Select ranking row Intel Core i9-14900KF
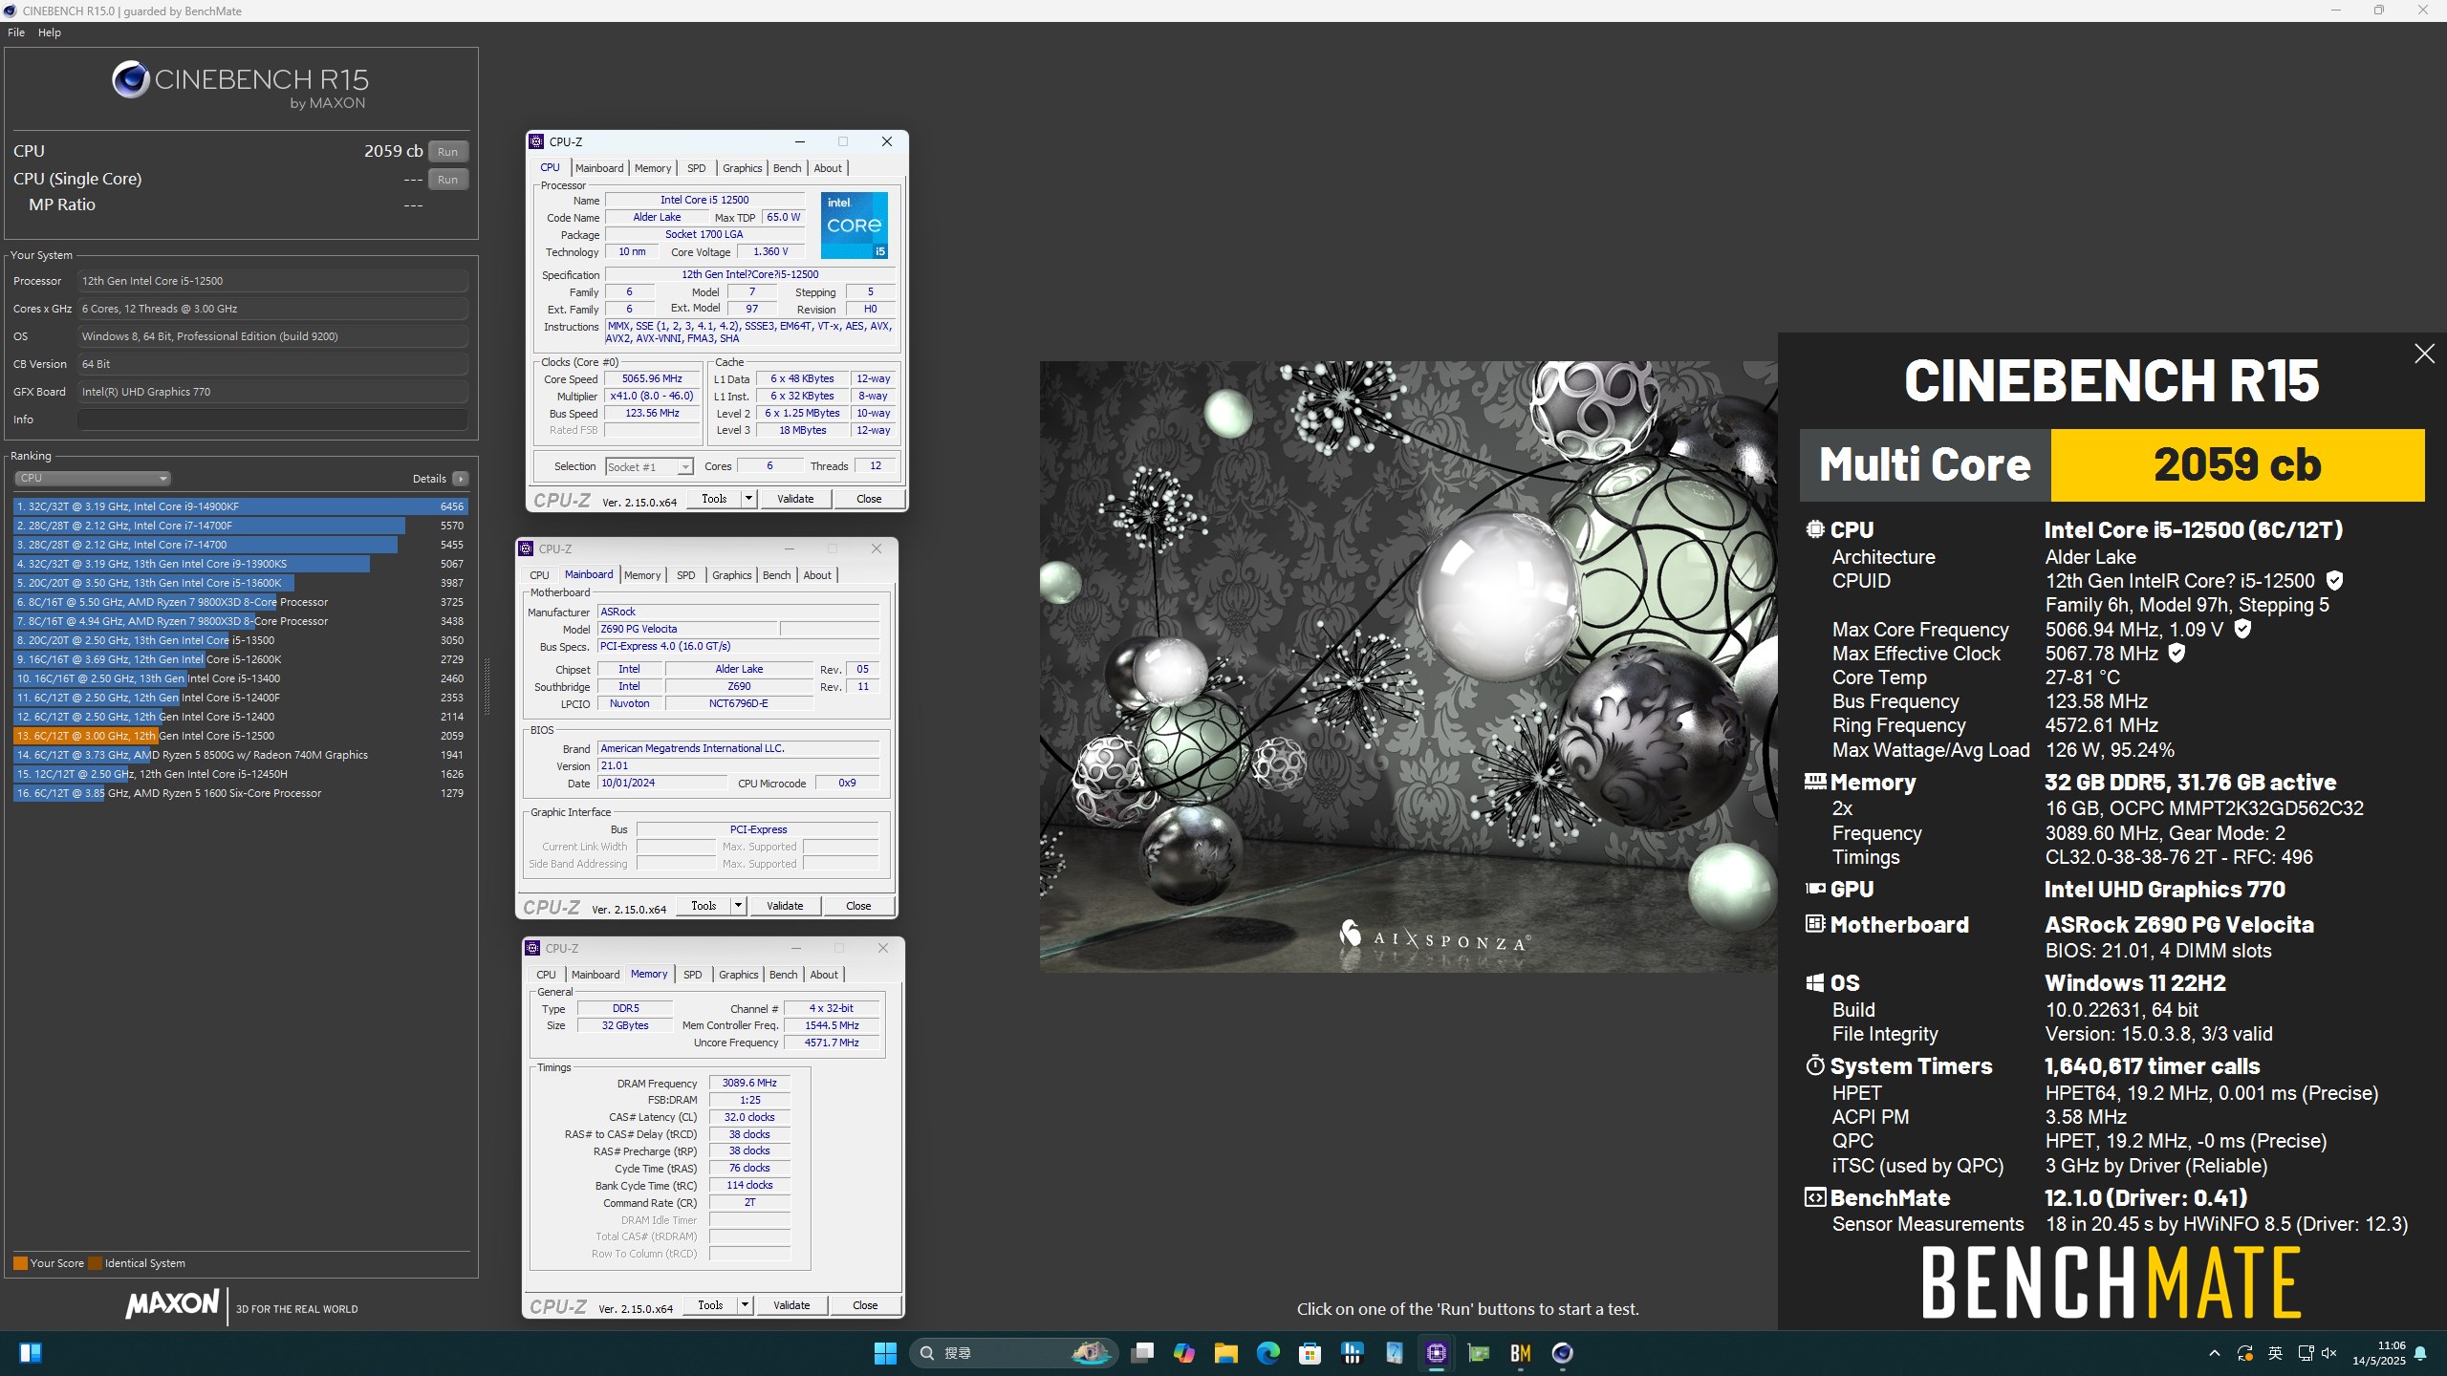Image resolution: width=2447 pixels, height=1376 pixels. pos(240,506)
